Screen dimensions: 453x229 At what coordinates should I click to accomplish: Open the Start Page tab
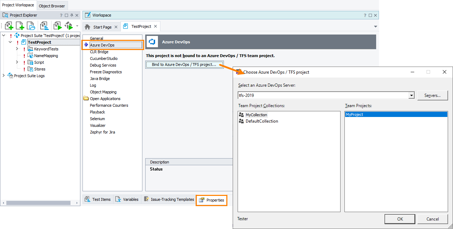click(102, 27)
